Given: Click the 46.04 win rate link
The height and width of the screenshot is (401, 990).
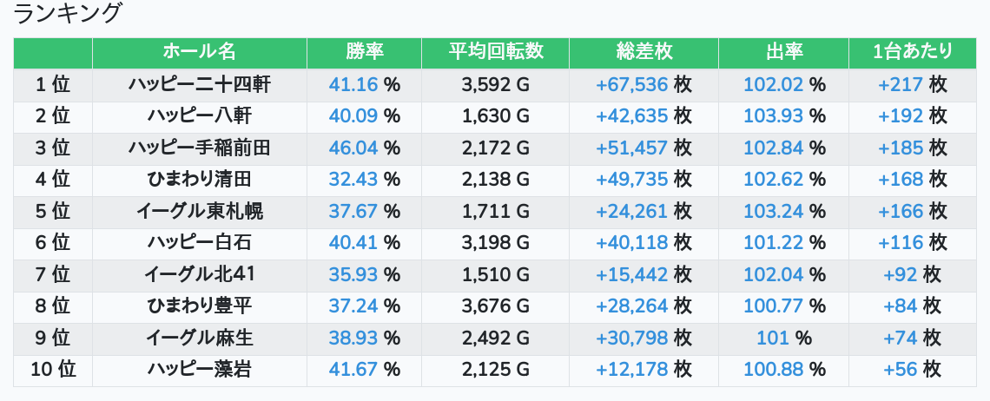Looking at the screenshot, I should (353, 148).
